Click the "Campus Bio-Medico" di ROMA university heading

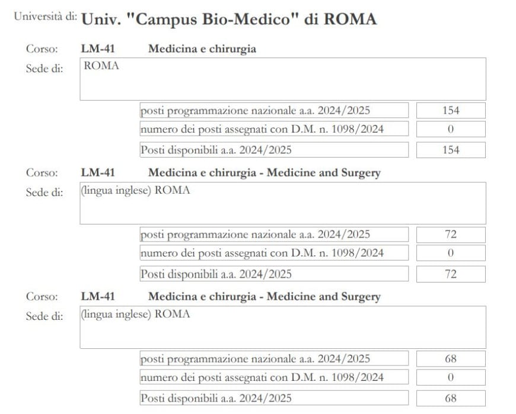pos(229,19)
